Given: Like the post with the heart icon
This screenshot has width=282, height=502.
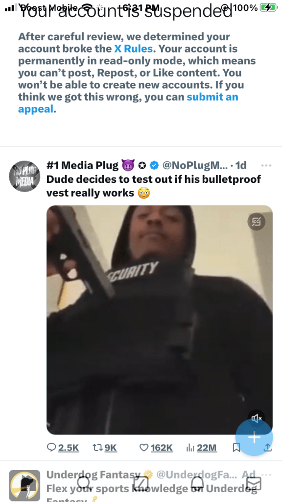Looking at the screenshot, I should pyautogui.click(x=144, y=447).
